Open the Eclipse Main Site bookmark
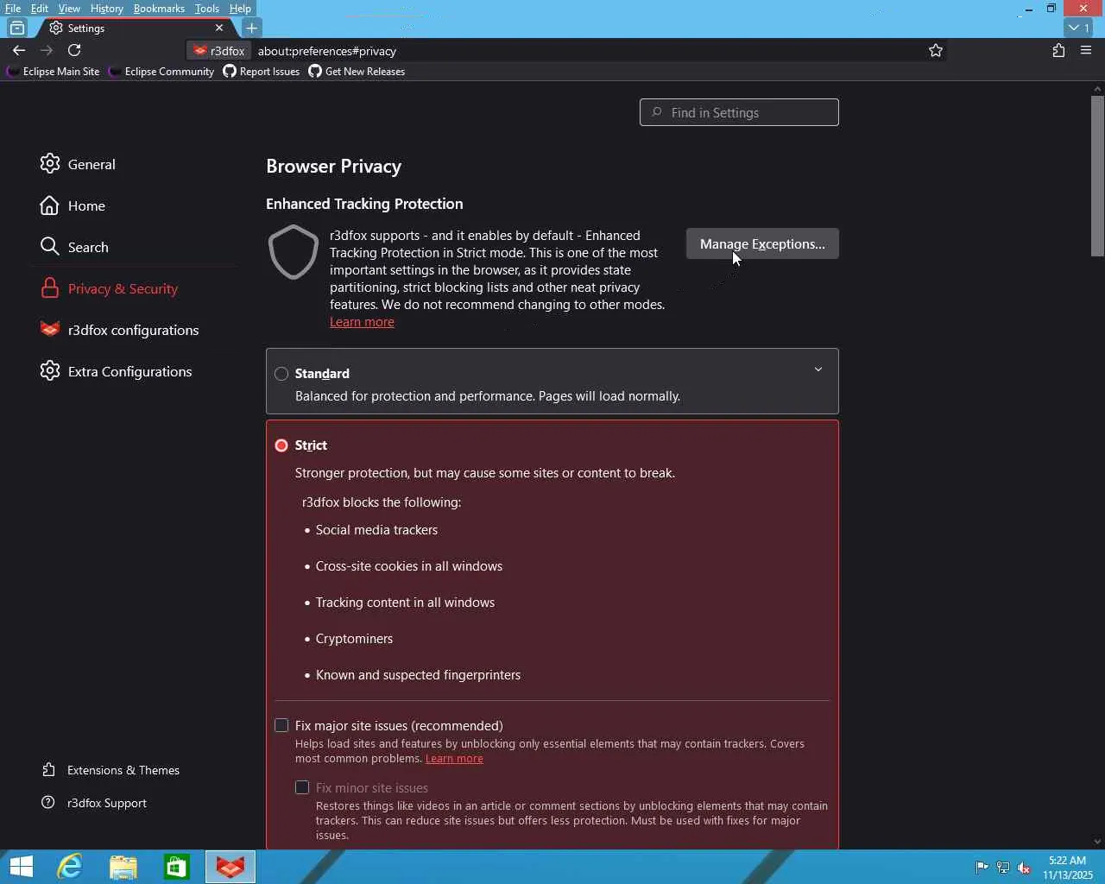This screenshot has width=1105, height=884. click(53, 72)
